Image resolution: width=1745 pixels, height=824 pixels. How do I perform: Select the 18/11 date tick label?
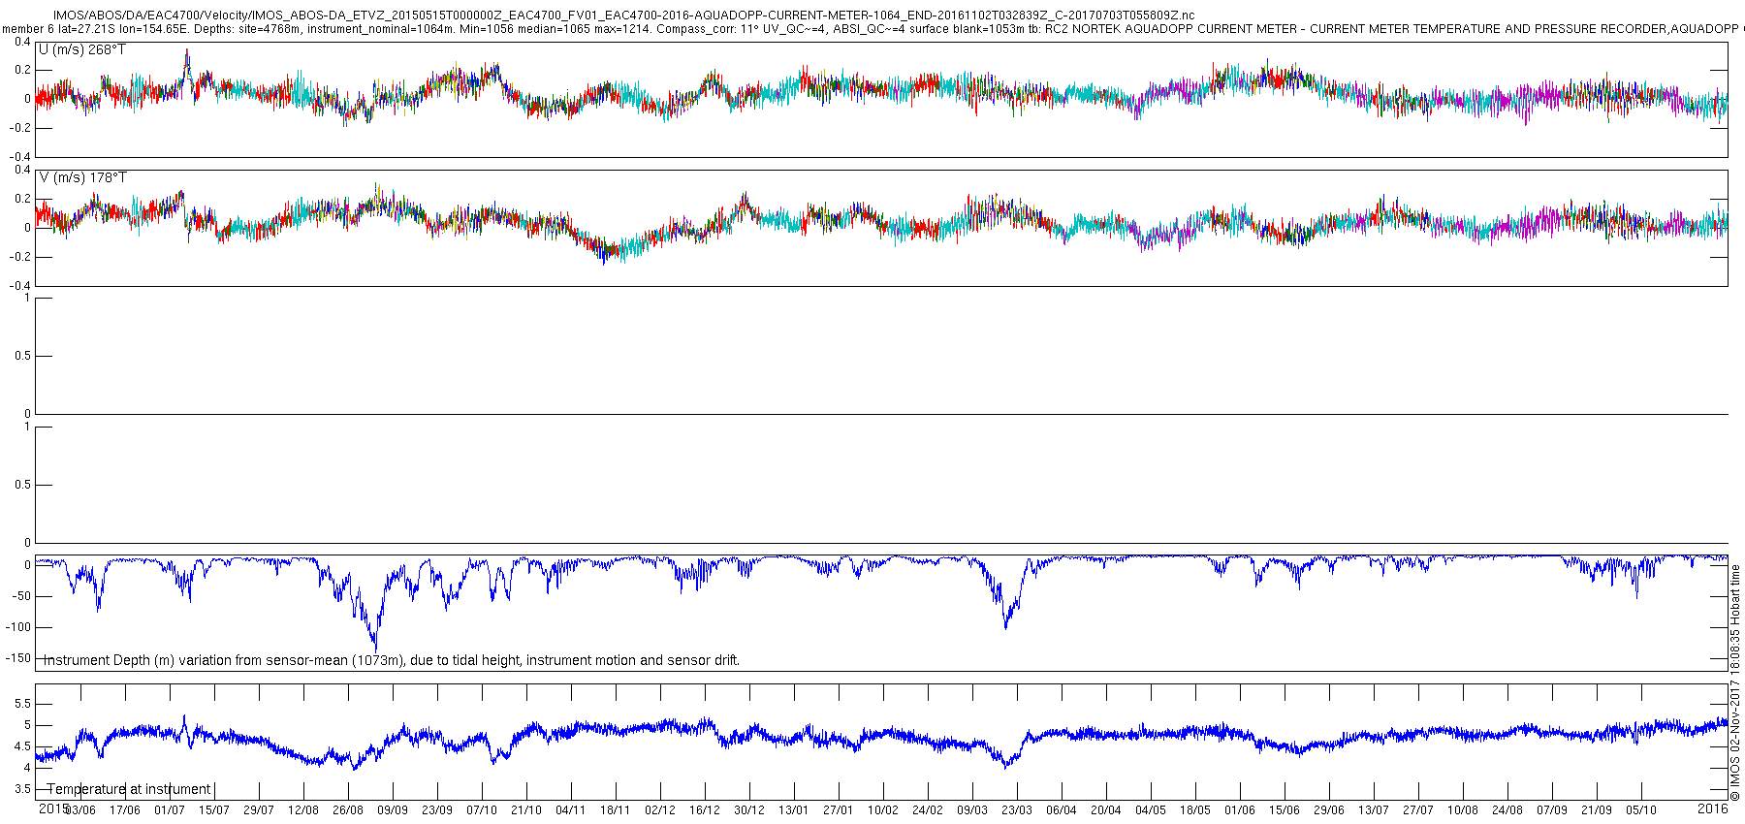[x=616, y=810]
